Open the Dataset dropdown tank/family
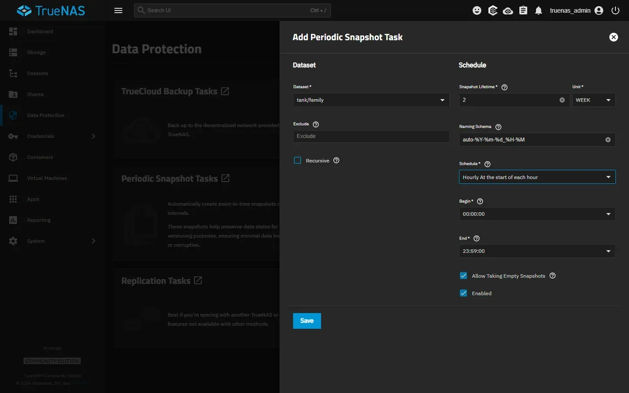Screen dimensions: 629x393 tap(371, 100)
